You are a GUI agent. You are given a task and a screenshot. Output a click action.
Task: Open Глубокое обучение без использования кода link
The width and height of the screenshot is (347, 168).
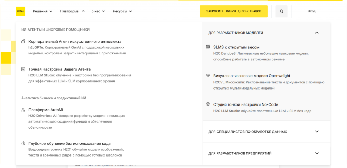pyautogui.click(x=69, y=143)
